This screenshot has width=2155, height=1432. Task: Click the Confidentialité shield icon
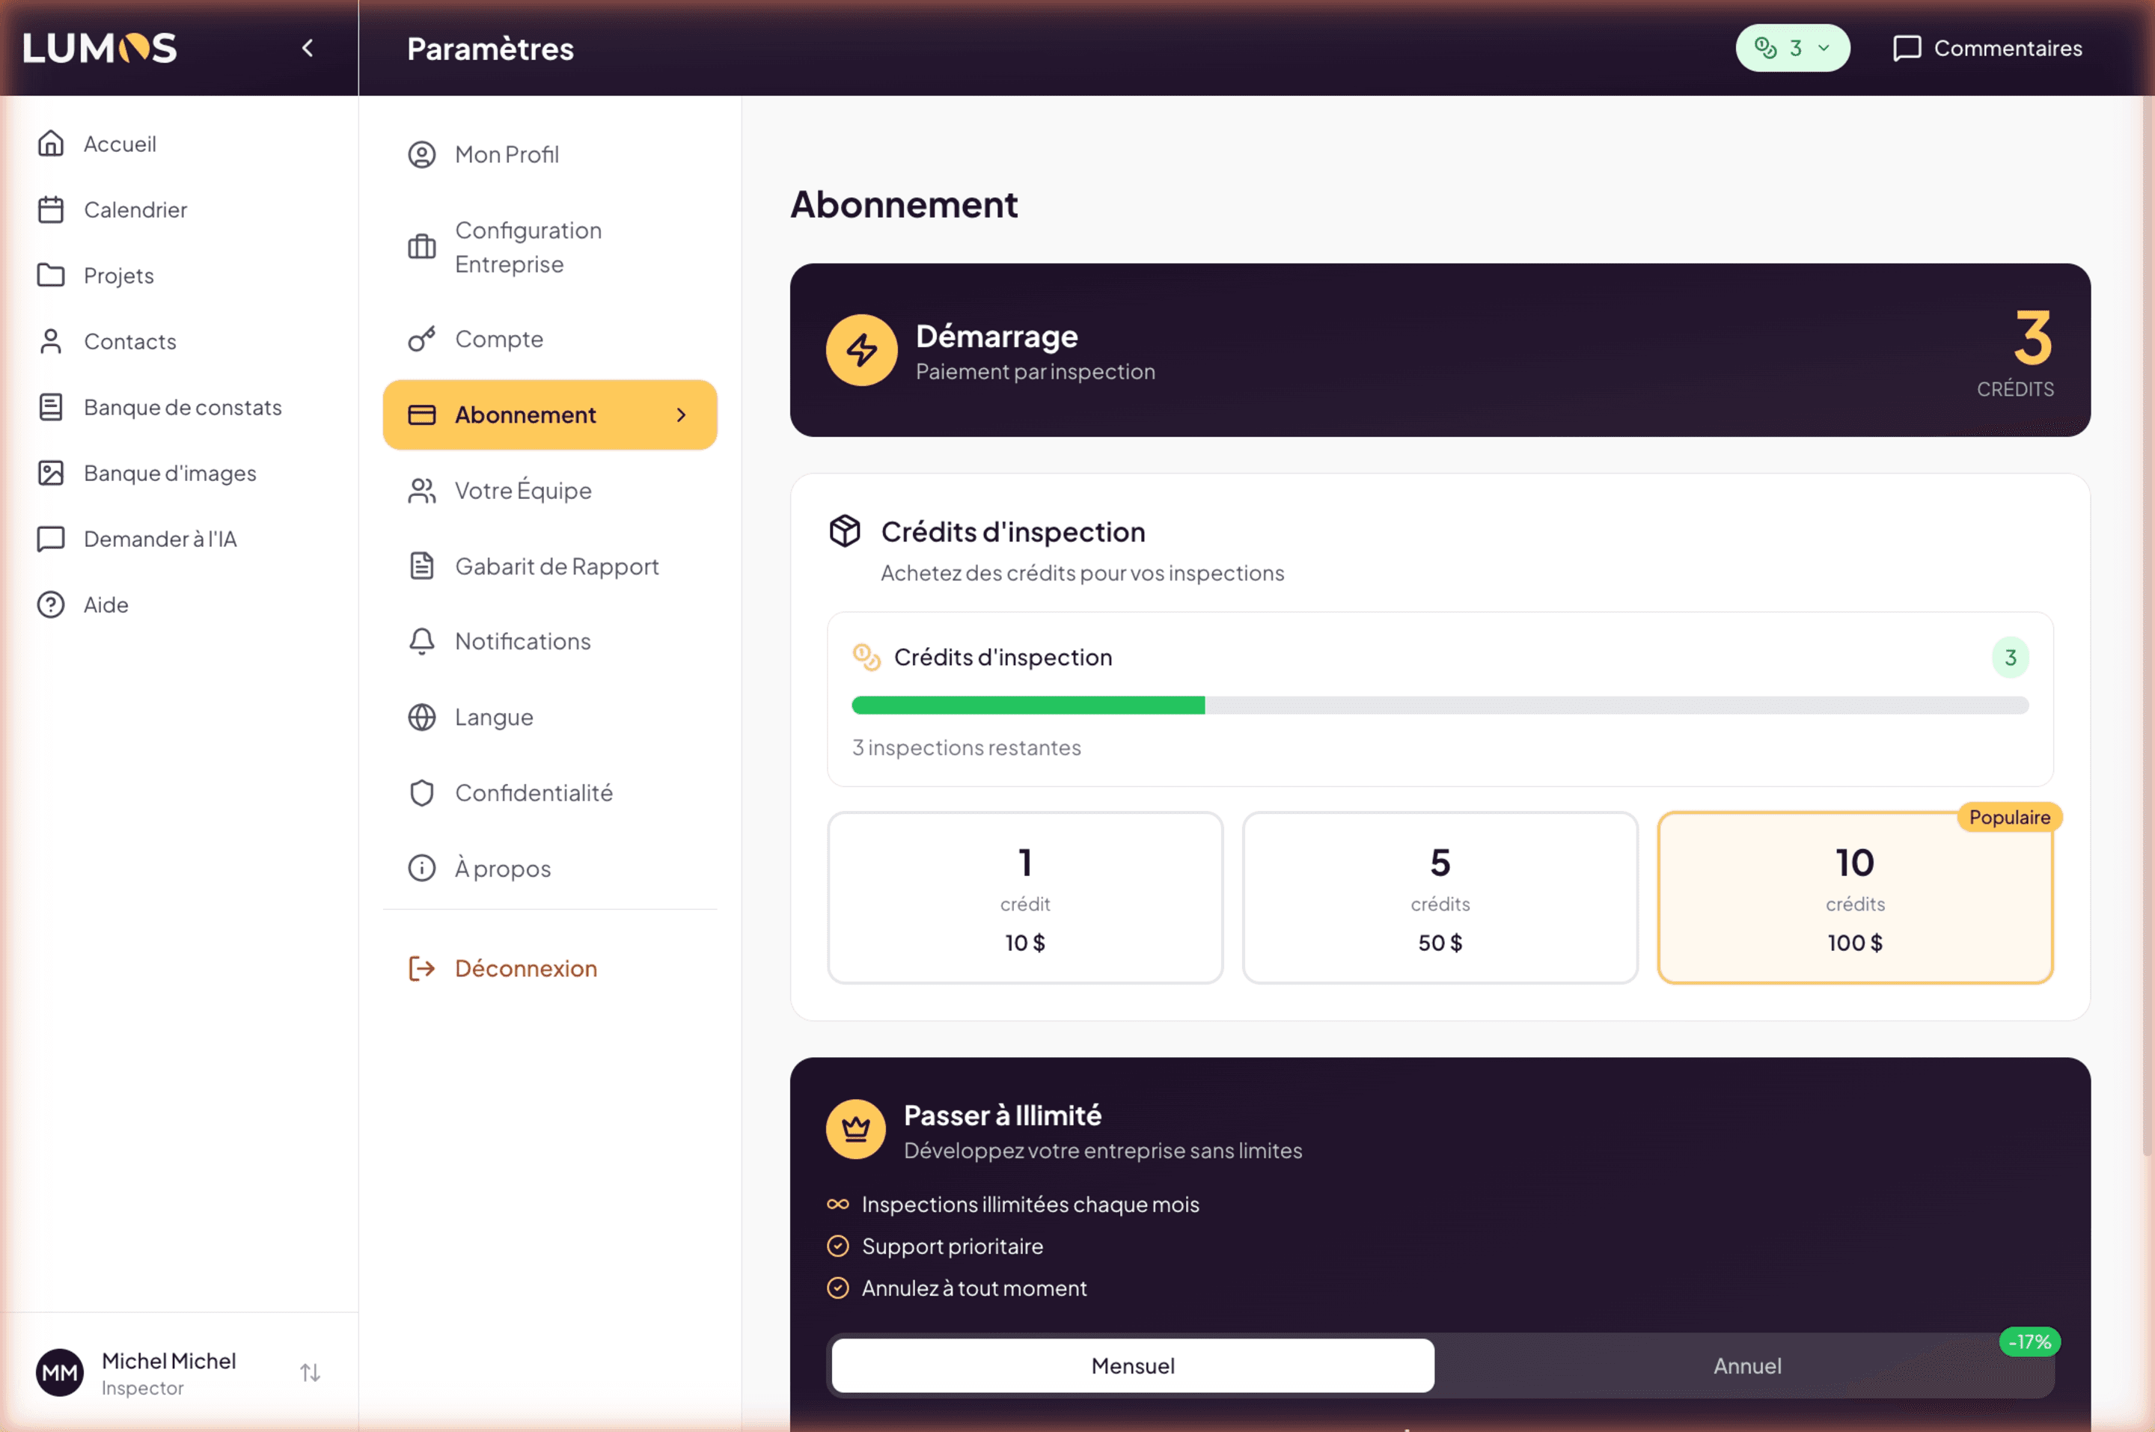(x=422, y=793)
